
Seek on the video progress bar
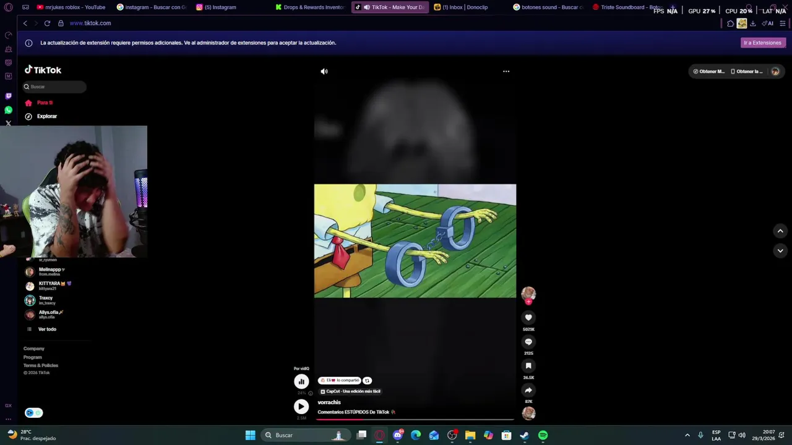[x=415, y=419]
